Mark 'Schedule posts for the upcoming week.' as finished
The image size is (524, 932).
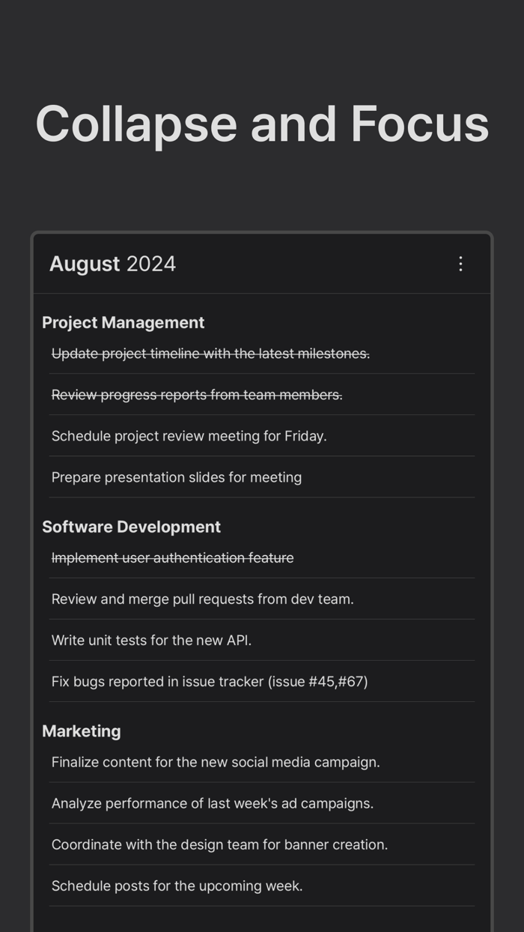point(177,886)
